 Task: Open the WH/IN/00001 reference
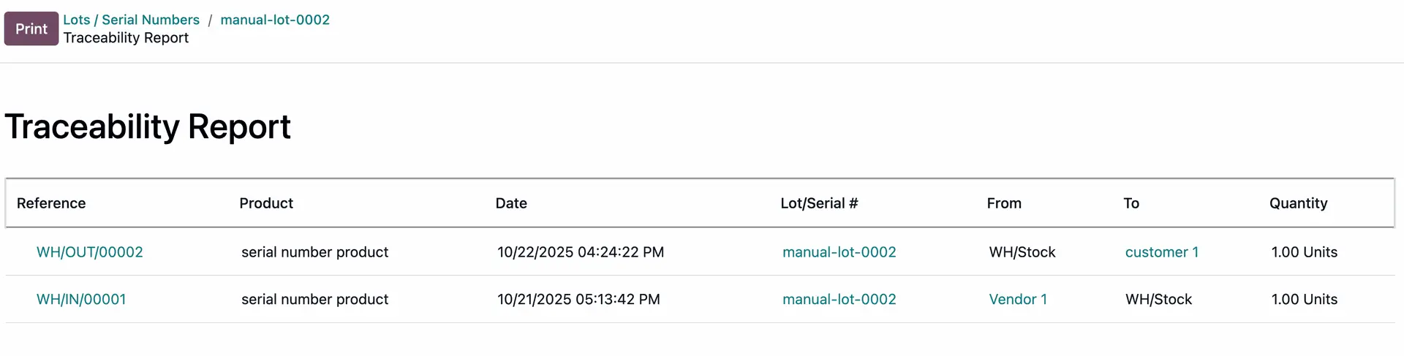[x=81, y=299]
